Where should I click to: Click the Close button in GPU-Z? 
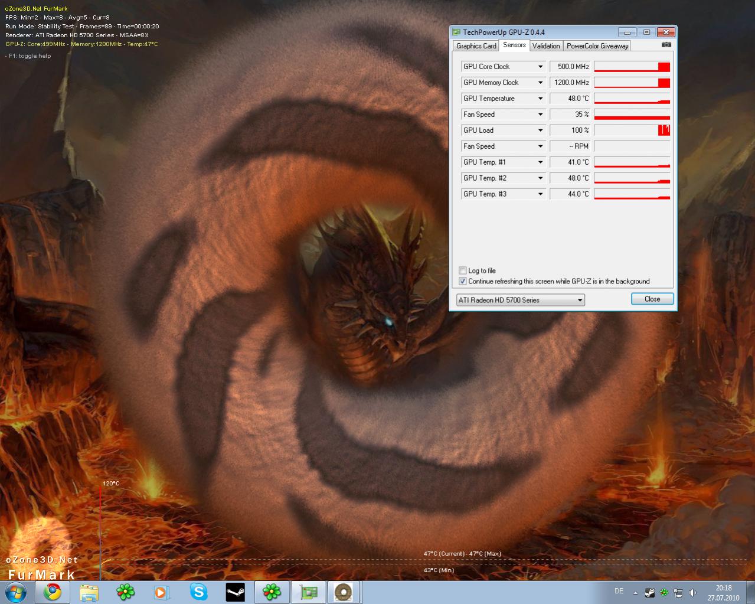click(652, 299)
